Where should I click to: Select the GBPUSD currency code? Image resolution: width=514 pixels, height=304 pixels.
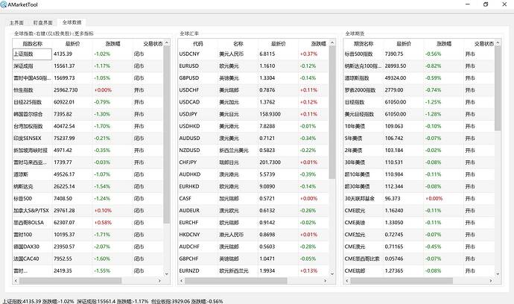[188, 78]
